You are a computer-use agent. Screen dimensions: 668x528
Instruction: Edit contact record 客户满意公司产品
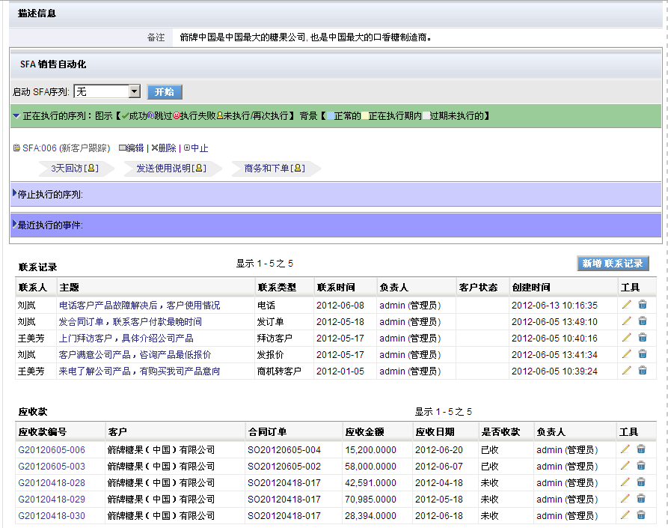(626, 354)
